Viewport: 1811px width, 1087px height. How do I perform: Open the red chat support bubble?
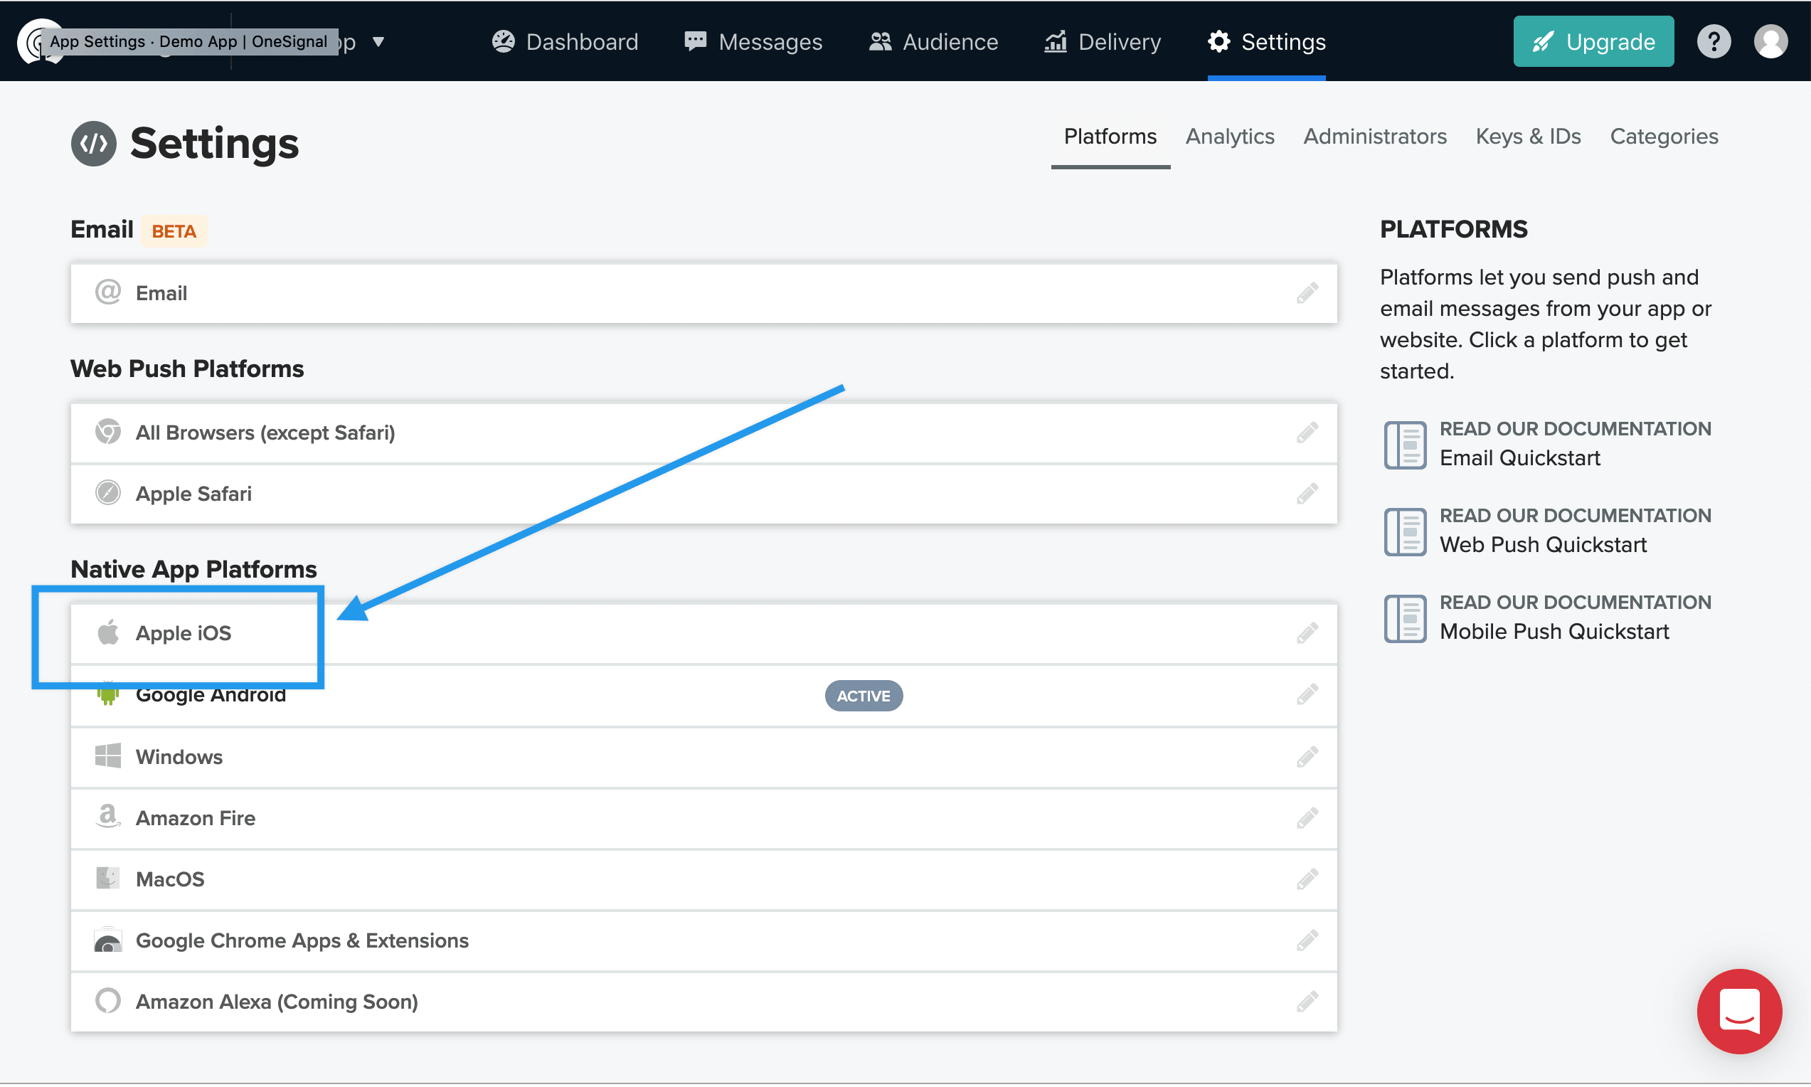click(1738, 1011)
